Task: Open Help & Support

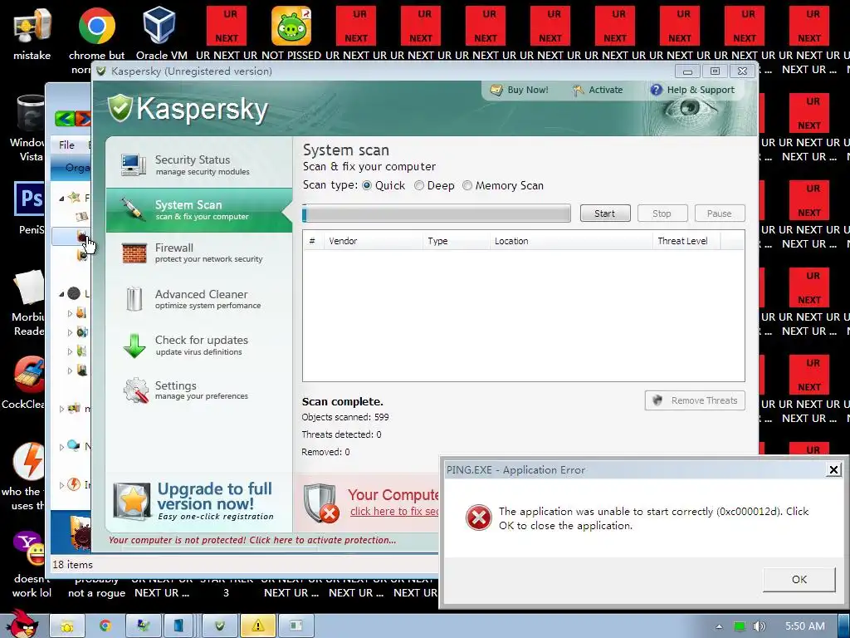Action: click(692, 90)
